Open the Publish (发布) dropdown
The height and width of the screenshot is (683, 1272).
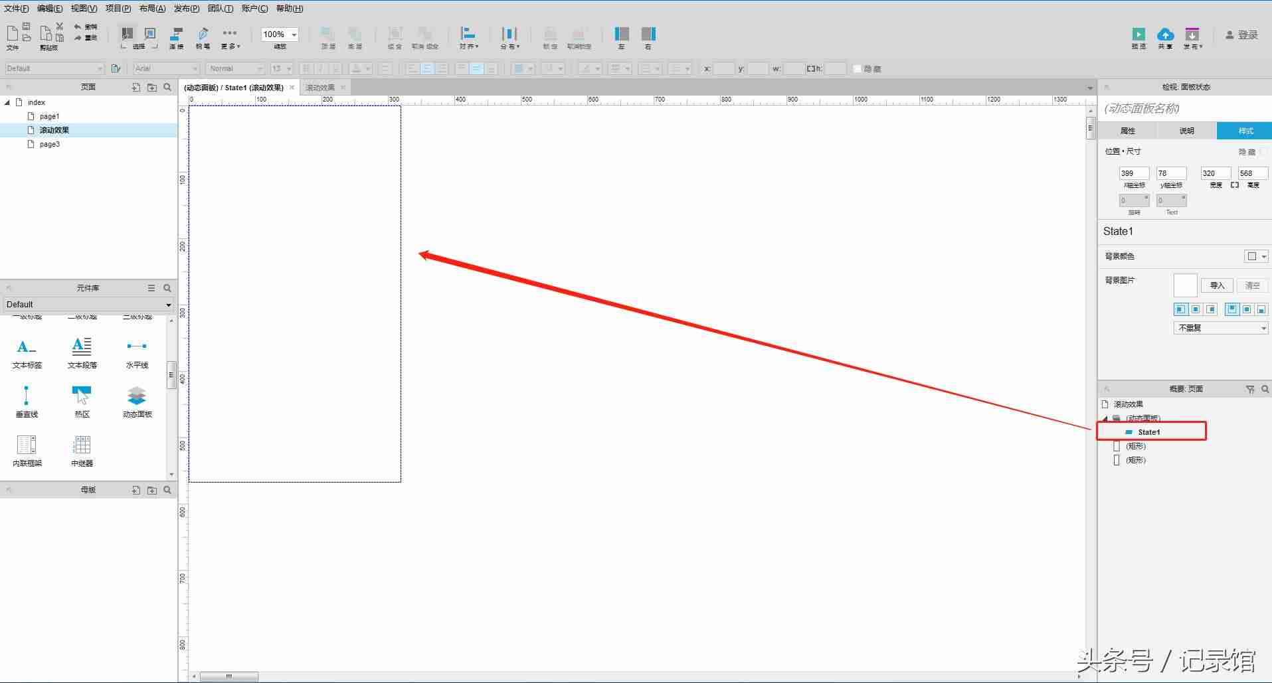1192,38
